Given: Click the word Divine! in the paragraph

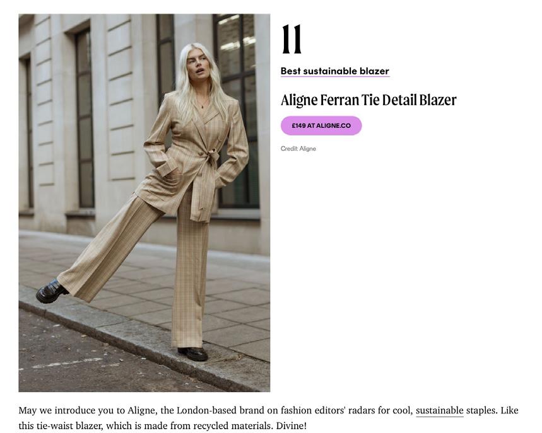Looking at the screenshot, I should point(291,425).
